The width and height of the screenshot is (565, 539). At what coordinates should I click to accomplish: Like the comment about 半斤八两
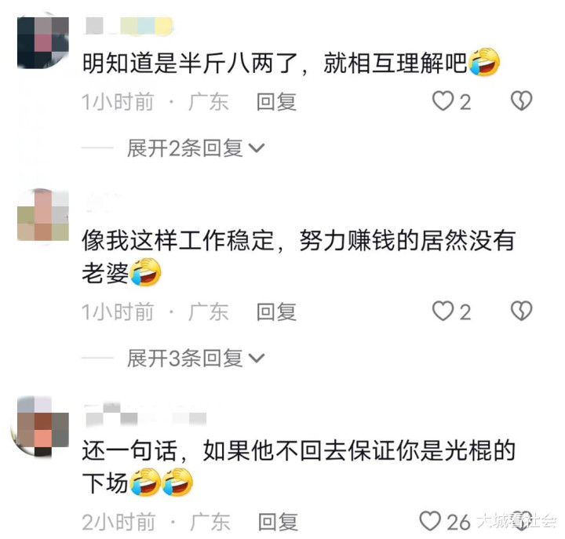click(443, 101)
